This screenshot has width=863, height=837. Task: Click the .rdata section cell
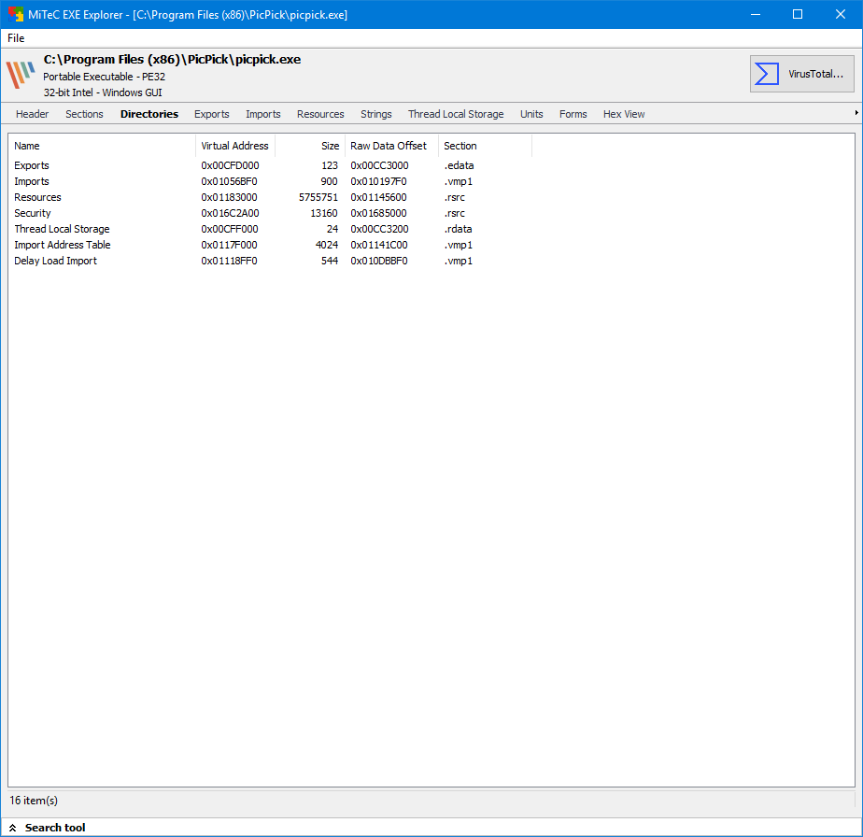(458, 229)
